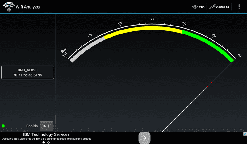Click the ad description text about IBM solutions
This screenshot has height=144, width=247.
point(47,139)
